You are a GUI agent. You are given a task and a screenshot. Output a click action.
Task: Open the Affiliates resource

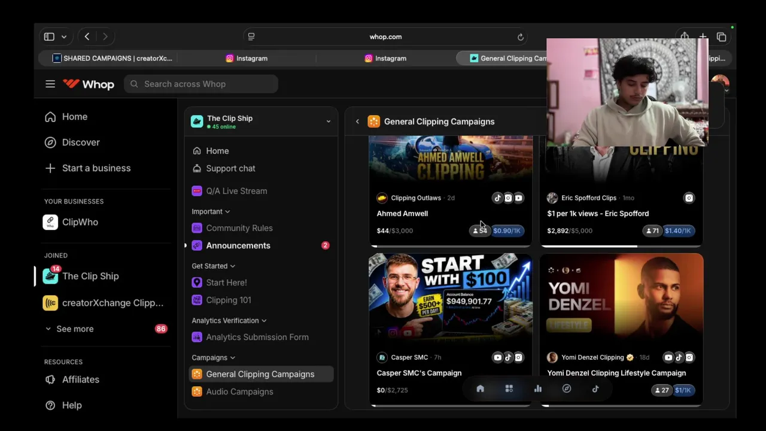click(x=72, y=380)
